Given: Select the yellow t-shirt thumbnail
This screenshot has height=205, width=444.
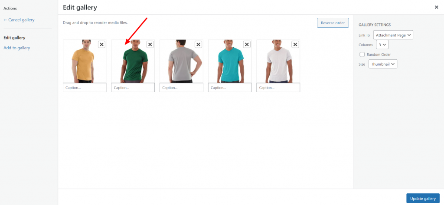Looking at the screenshot, I should click(x=85, y=61).
